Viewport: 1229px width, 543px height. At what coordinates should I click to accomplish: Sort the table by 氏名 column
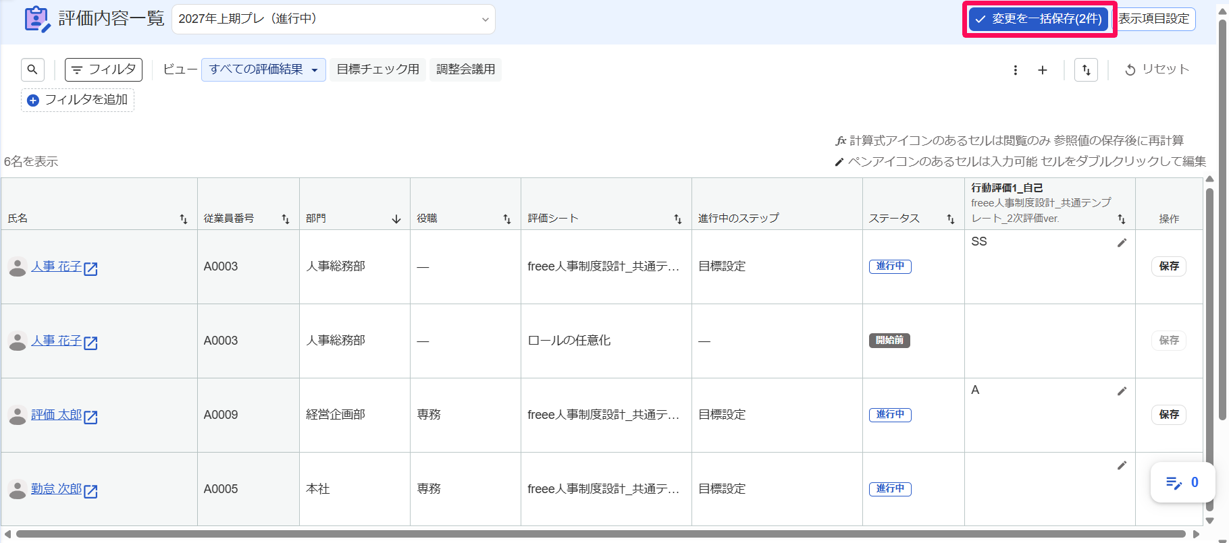point(184,219)
